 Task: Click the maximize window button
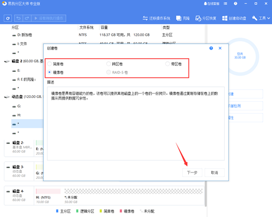point(256,4)
